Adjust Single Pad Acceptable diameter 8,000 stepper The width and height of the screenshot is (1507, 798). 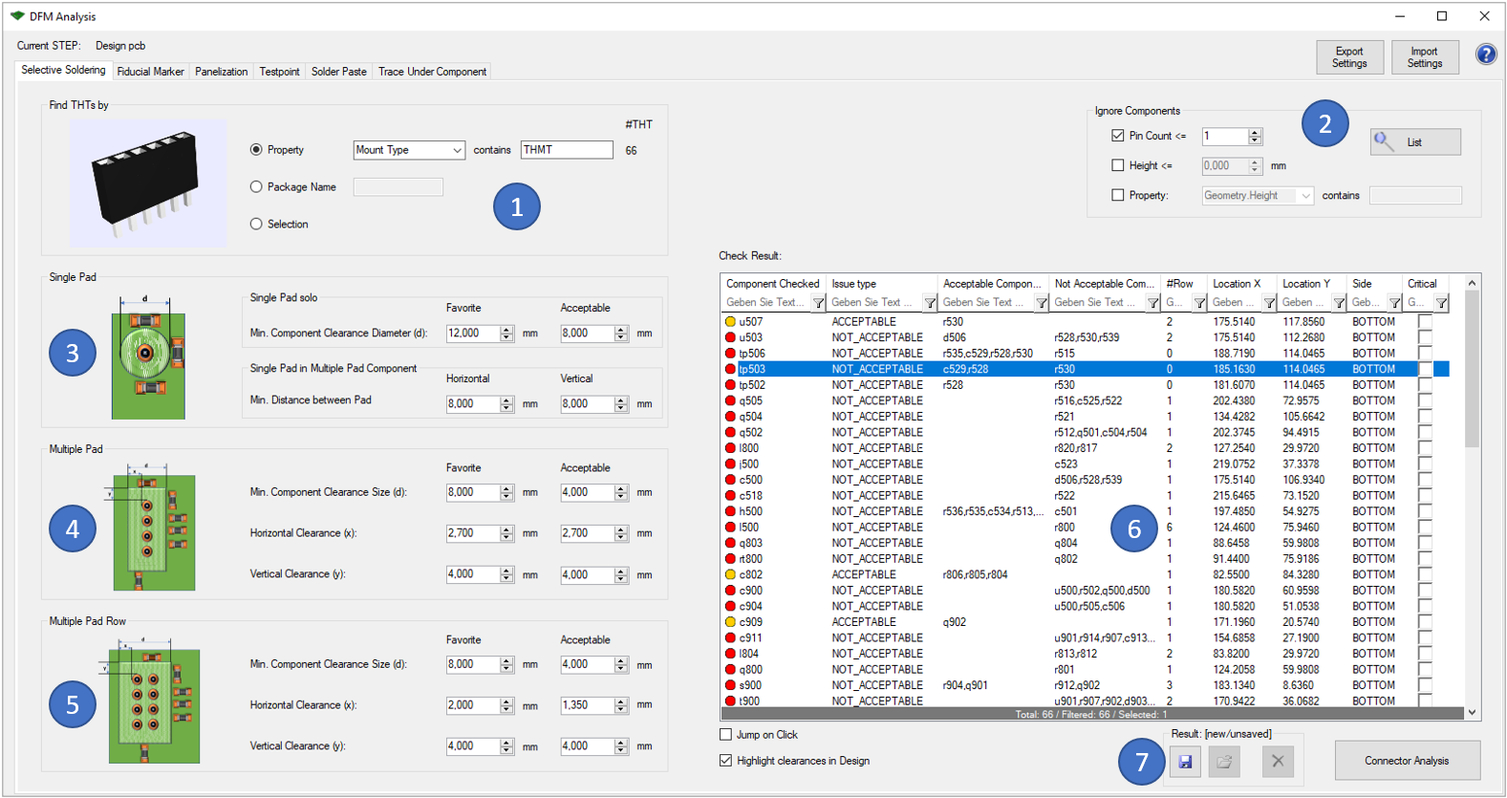click(621, 334)
